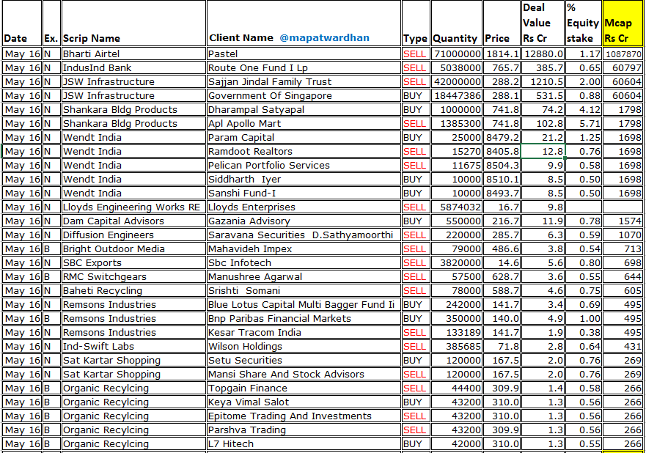
Task: Select the Diffusion Engineers cell
Action: pos(133,235)
